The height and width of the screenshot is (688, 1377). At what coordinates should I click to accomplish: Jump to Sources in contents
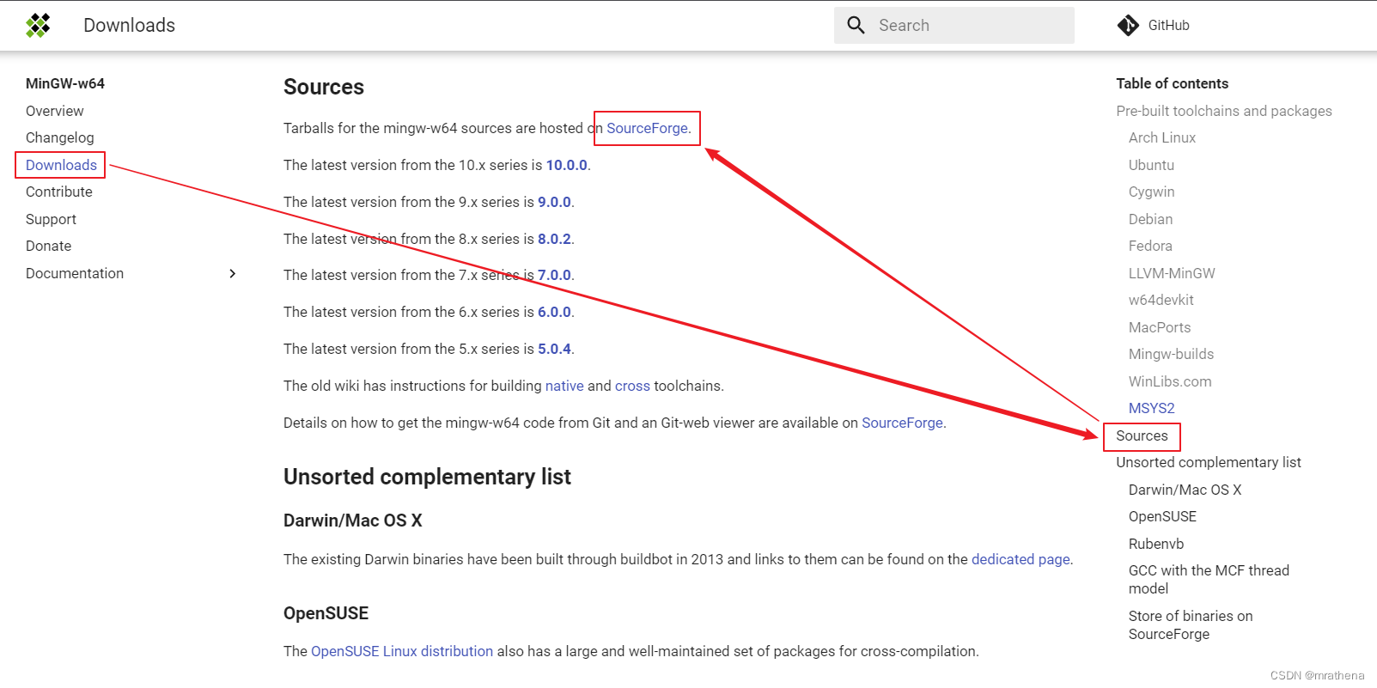coord(1142,435)
